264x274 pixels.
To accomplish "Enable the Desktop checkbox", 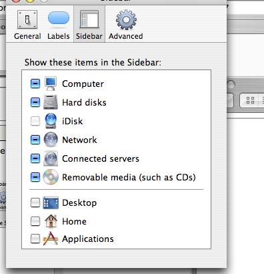I will [x=35, y=202].
